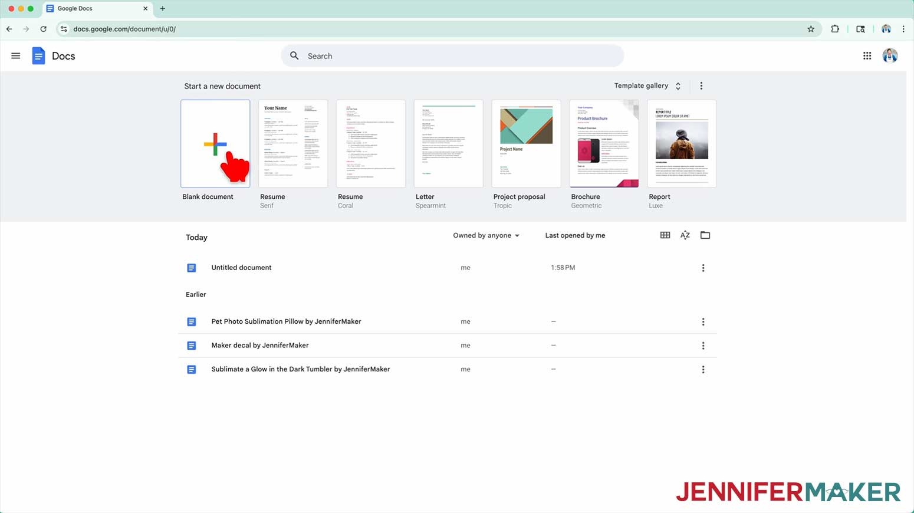
Task: Choose the Resume Serif template
Action: pos(293,144)
